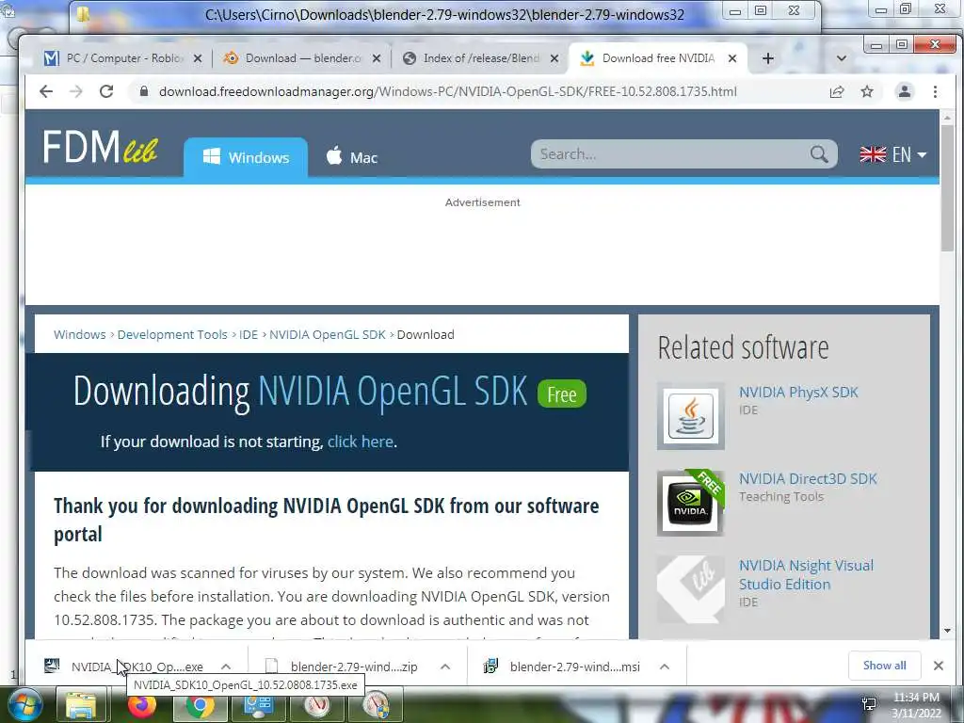Click the NVIDIA PhysX SDK Java thumbnail
Screen dimensions: 964x723
click(x=690, y=416)
